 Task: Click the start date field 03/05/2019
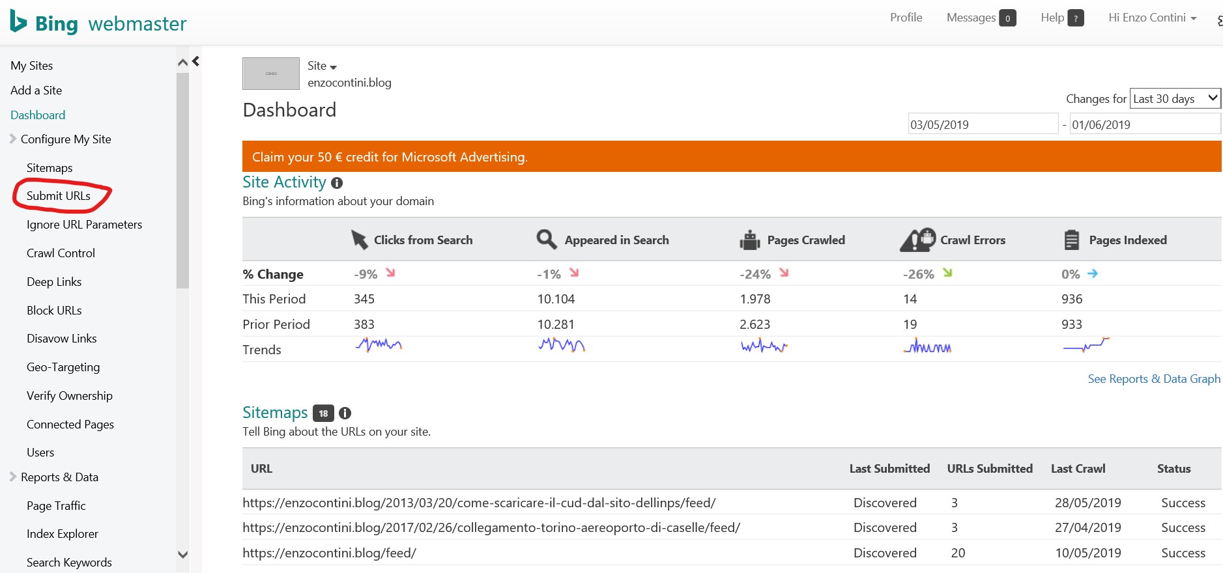[x=982, y=124]
